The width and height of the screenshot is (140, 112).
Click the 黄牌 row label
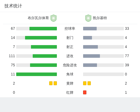click(70, 83)
